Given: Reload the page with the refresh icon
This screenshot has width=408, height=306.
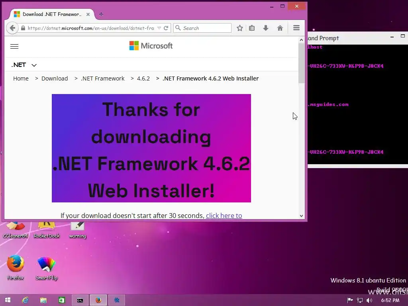Looking at the screenshot, I should tap(166, 28).
